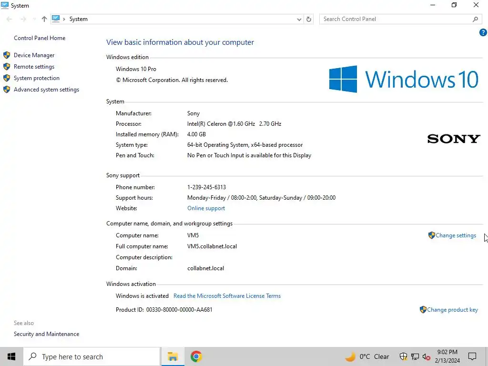Click the installed memory value 4.00 GB
The height and width of the screenshot is (366, 488).
coord(196,134)
